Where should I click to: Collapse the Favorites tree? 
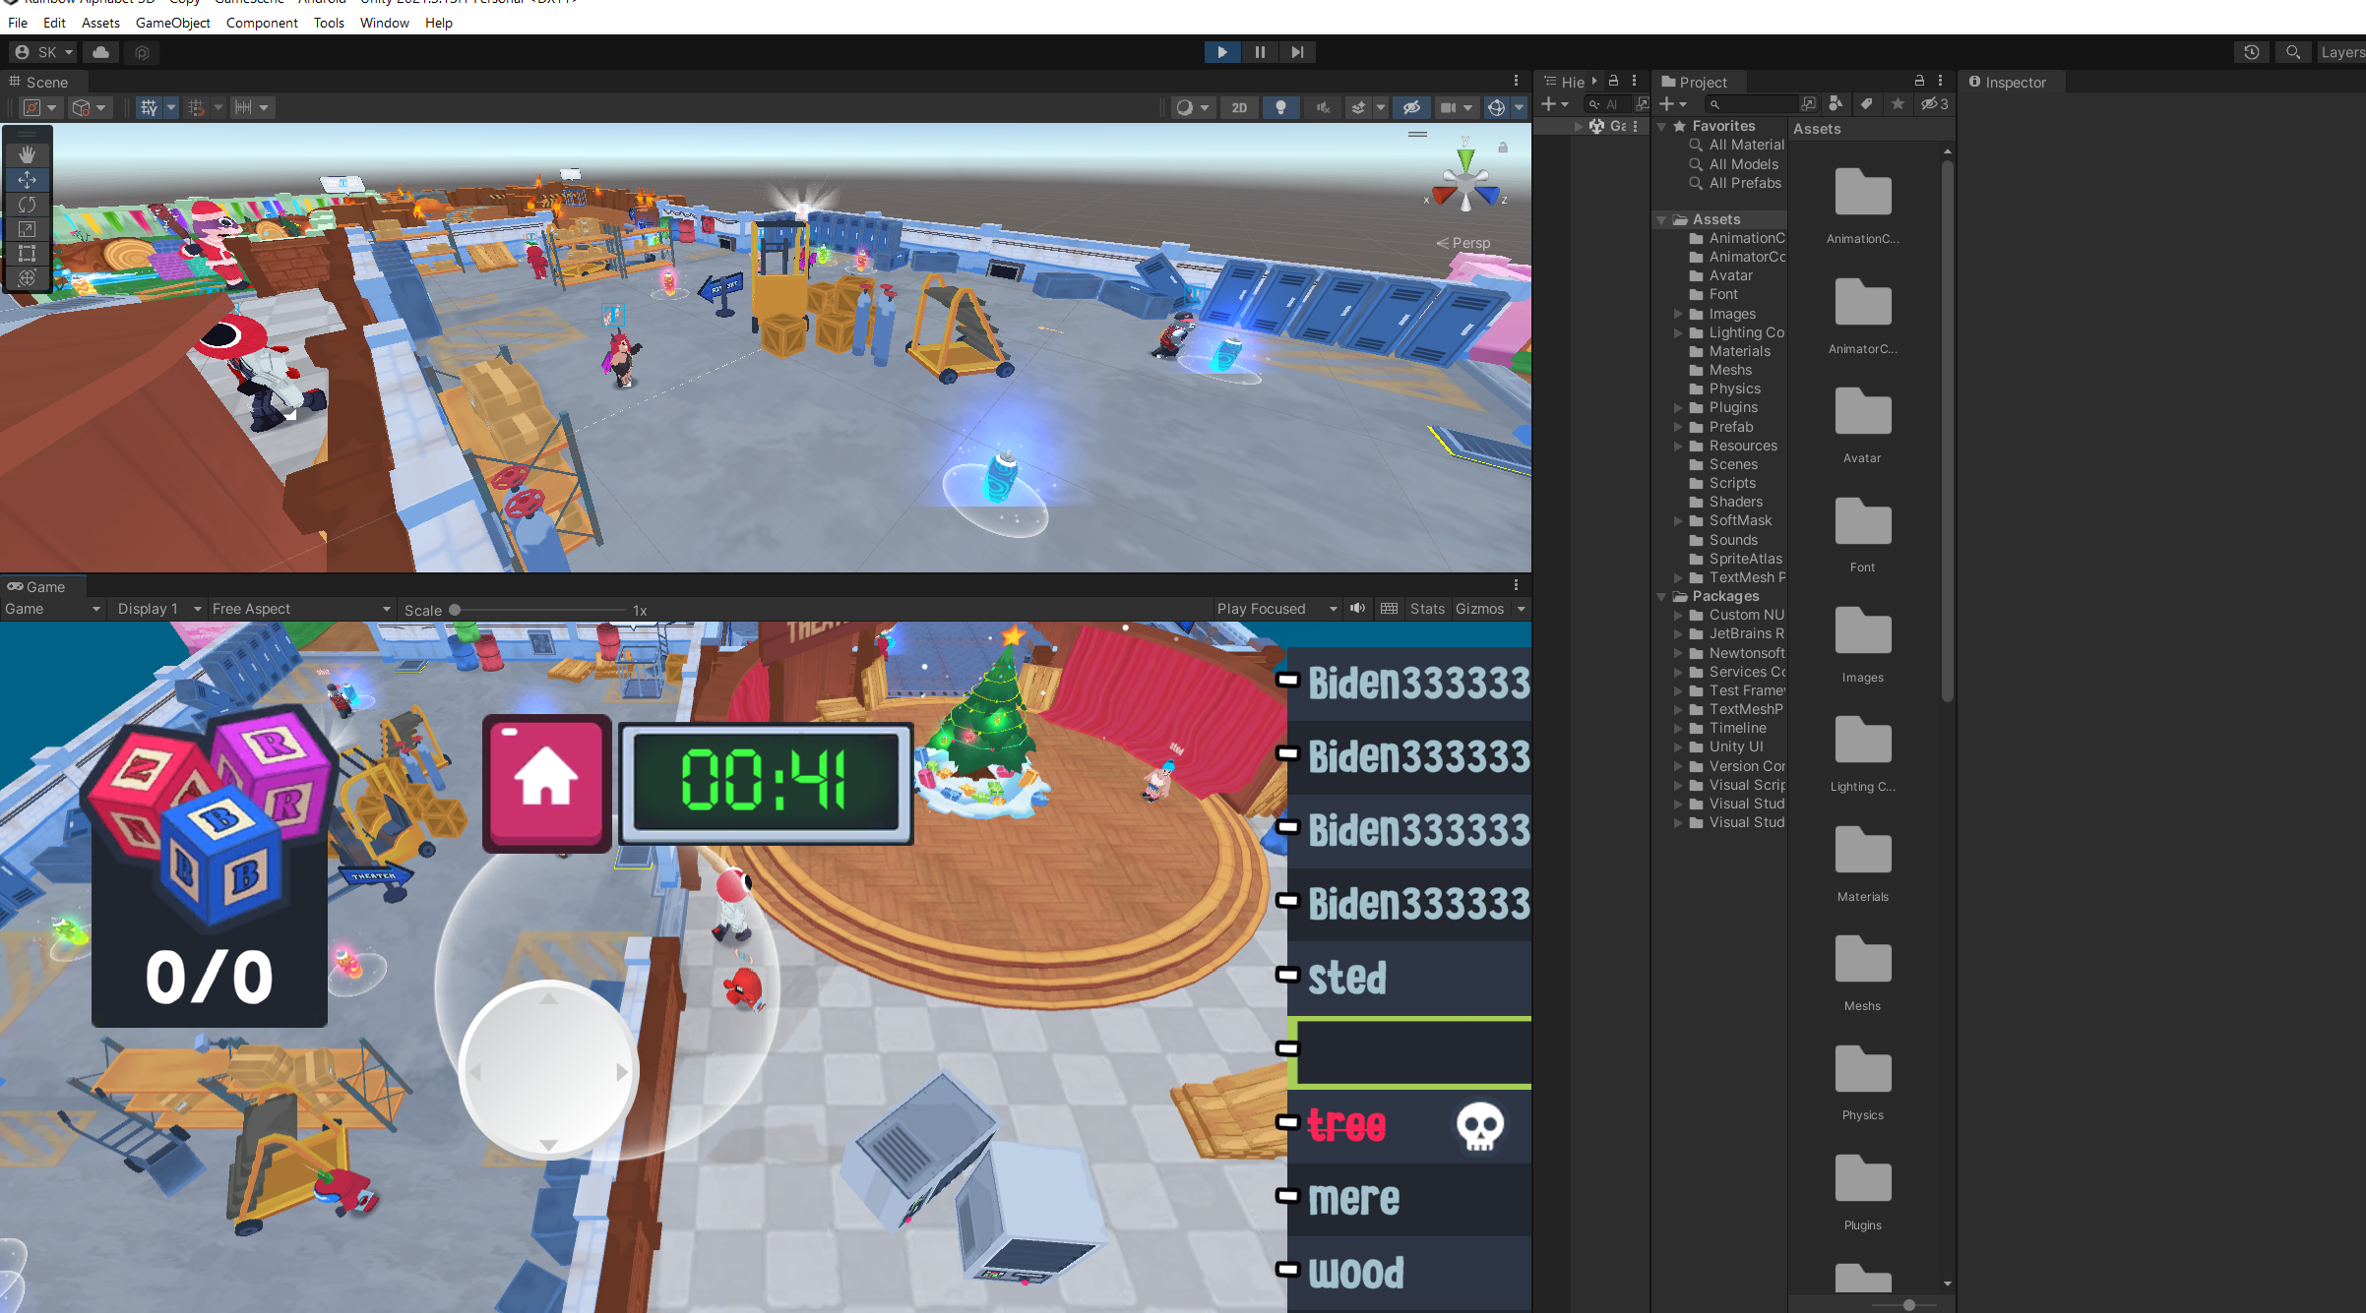[x=1662, y=126]
